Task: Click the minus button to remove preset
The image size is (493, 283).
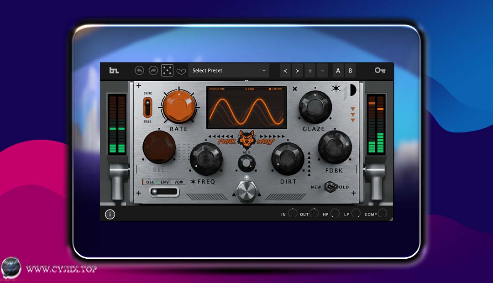Action: click(322, 71)
